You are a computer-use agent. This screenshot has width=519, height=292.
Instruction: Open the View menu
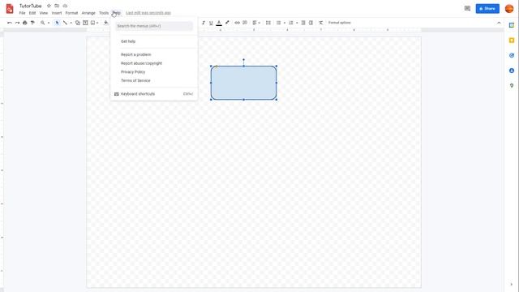pyautogui.click(x=44, y=13)
